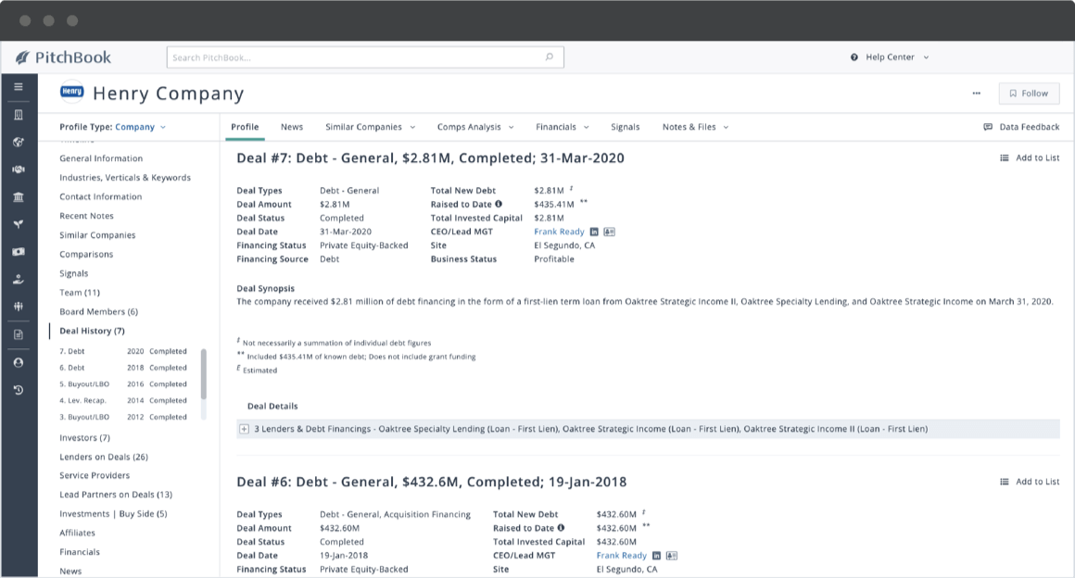The height and width of the screenshot is (578, 1075).
Task: Open Frank Ready's contact card icon in Deal #7
Action: pos(610,232)
